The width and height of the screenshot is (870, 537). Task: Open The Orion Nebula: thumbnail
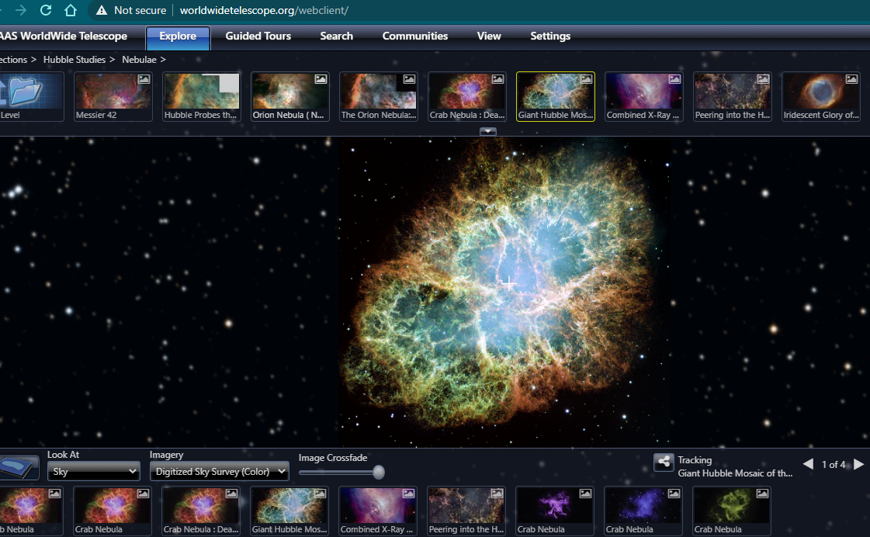[x=379, y=96]
